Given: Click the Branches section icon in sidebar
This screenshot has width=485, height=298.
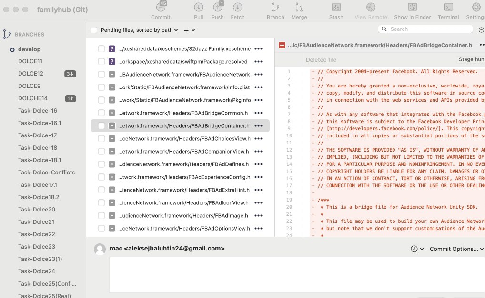Looking at the screenshot, I should pyautogui.click(x=7, y=34).
